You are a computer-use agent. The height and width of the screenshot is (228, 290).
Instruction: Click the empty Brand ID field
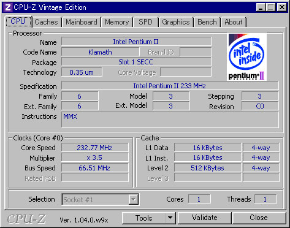[196, 52]
